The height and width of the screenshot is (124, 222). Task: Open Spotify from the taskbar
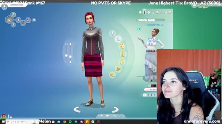coord(70,122)
